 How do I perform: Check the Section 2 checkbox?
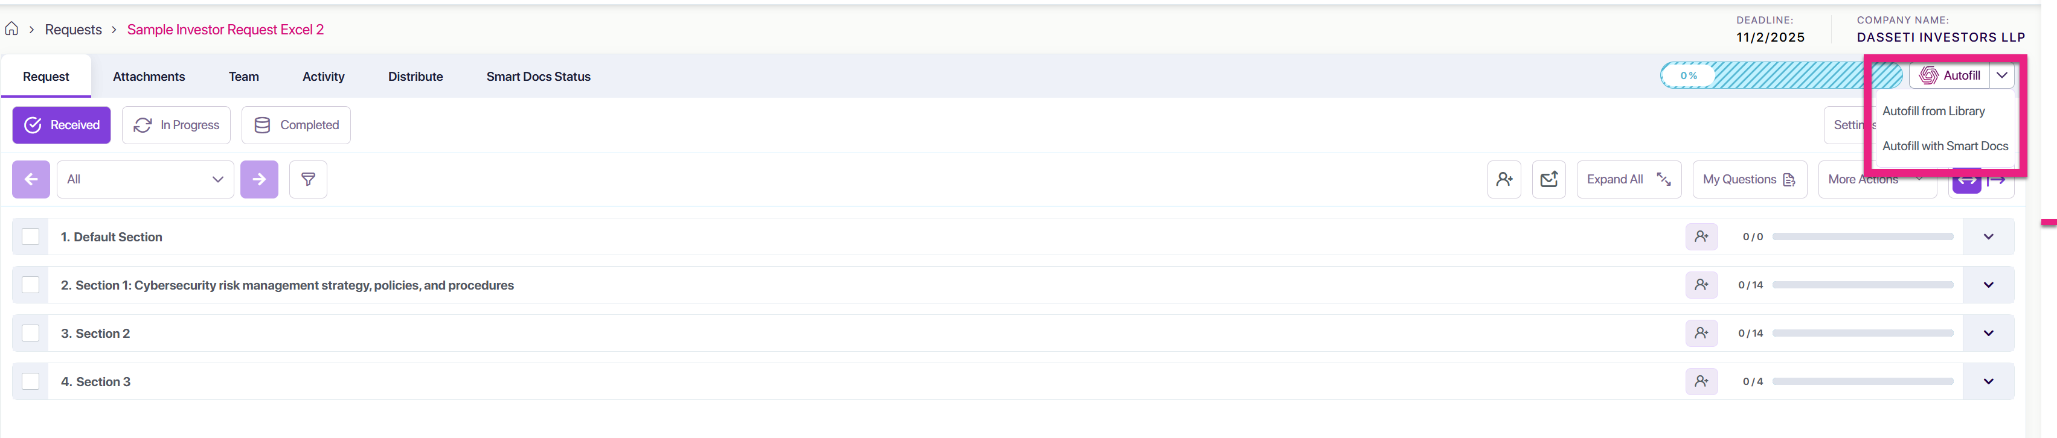point(30,332)
